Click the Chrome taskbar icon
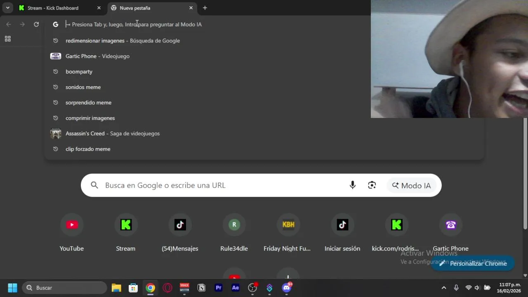Viewport: 528px width, 297px height. coord(151,288)
